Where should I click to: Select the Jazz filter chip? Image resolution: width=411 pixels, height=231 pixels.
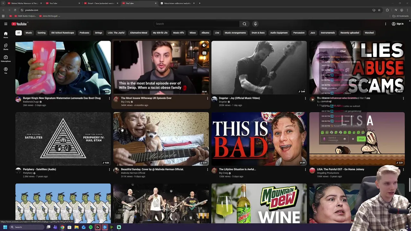tap(313, 33)
